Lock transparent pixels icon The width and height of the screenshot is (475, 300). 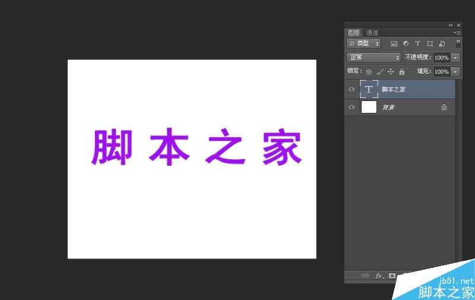(x=369, y=72)
